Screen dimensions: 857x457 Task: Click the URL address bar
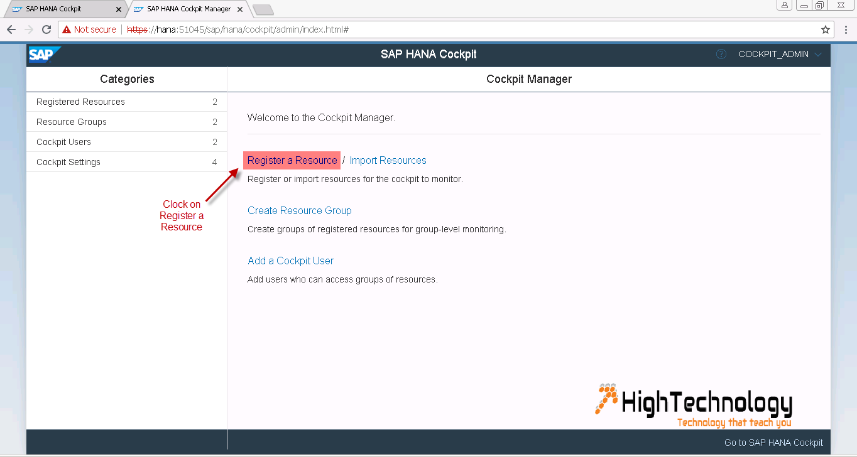(445, 30)
